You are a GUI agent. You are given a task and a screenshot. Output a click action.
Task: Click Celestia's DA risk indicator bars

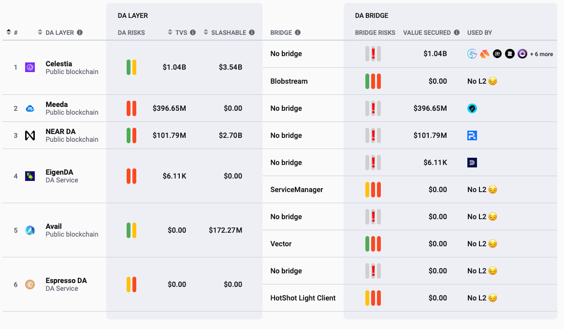(x=131, y=67)
